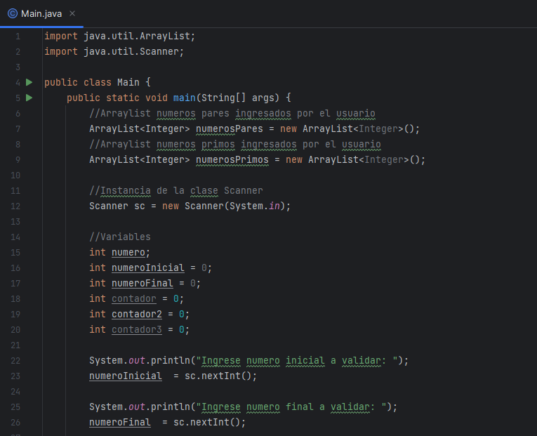Click line number 12 in the gutter

tap(17, 206)
